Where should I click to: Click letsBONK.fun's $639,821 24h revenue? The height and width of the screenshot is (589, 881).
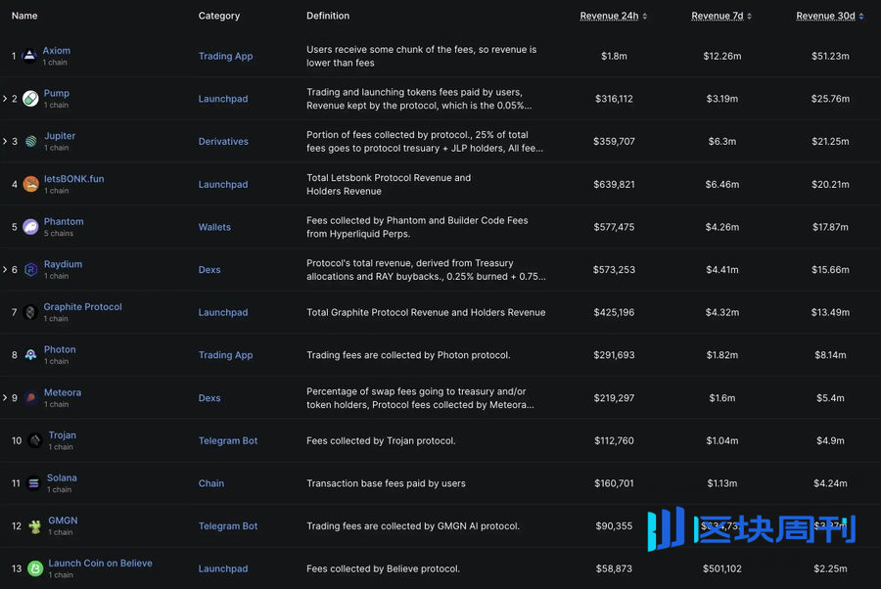point(614,184)
